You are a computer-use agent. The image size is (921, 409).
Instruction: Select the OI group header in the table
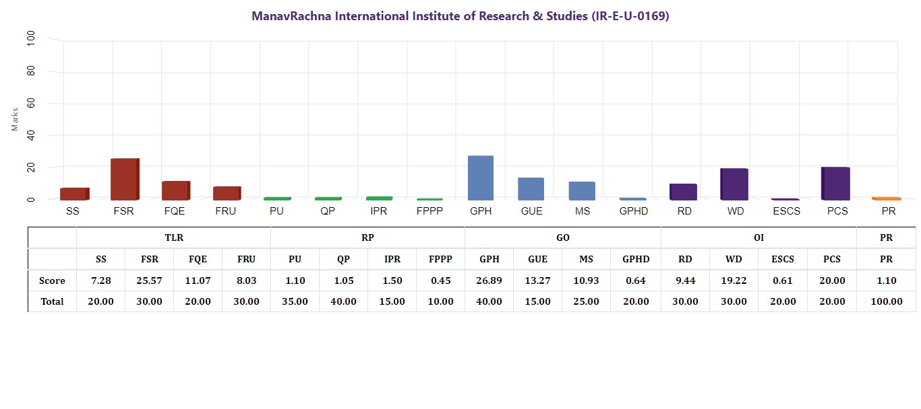point(759,237)
